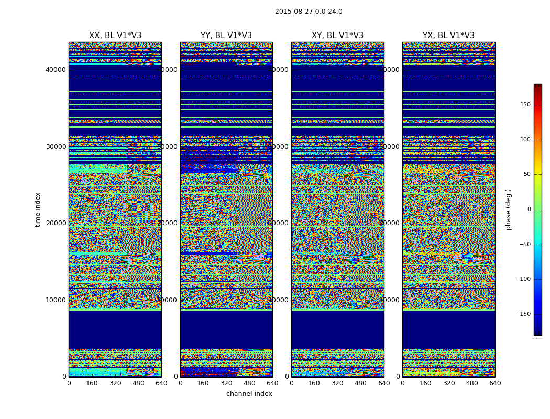
Task: Click the 480 x-tick under XX plot
Action: 138,383
